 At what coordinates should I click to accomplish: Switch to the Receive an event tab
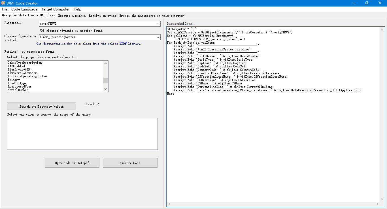pos(102,16)
